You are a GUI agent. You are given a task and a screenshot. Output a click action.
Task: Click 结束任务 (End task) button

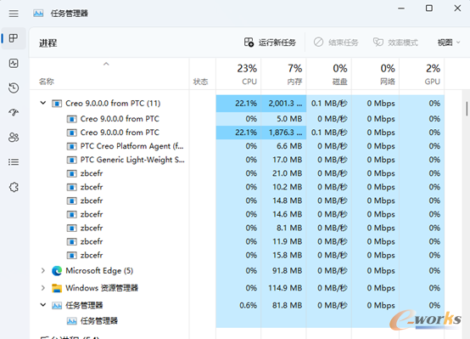(x=336, y=42)
